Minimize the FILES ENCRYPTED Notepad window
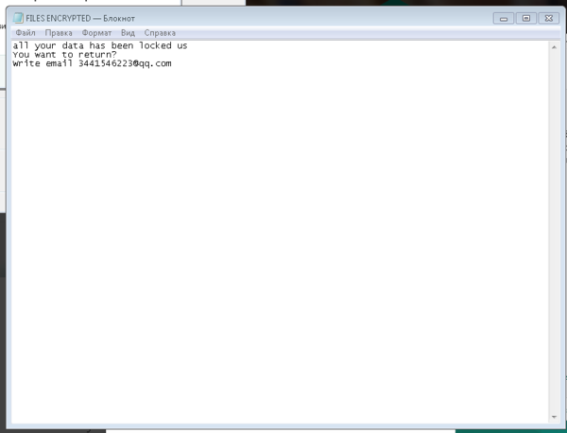Image resolution: width=567 pixels, height=433 pixels. [504, 19]
